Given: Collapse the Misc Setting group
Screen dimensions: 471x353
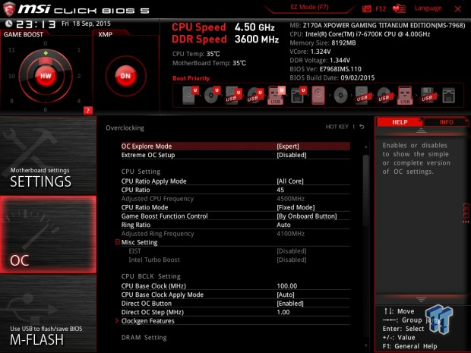Looking at the screenshot, I should click(118, 242).
